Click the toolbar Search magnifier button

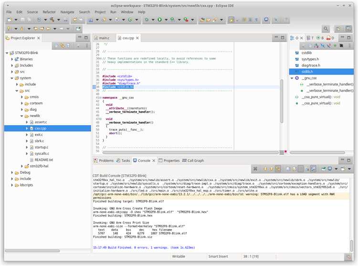(x=326, y=29)
